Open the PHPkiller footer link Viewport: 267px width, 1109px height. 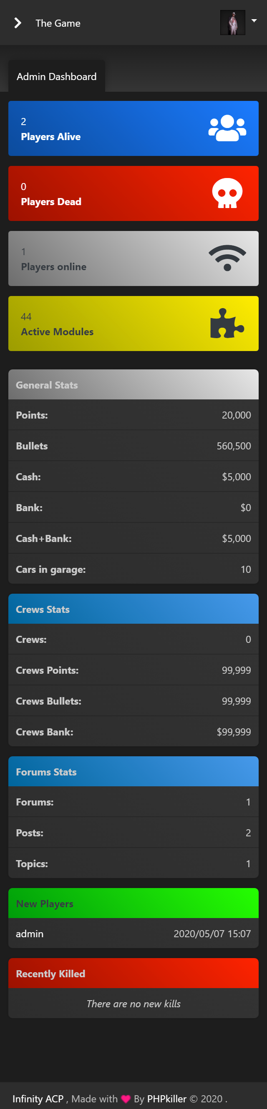(166, 1099)
